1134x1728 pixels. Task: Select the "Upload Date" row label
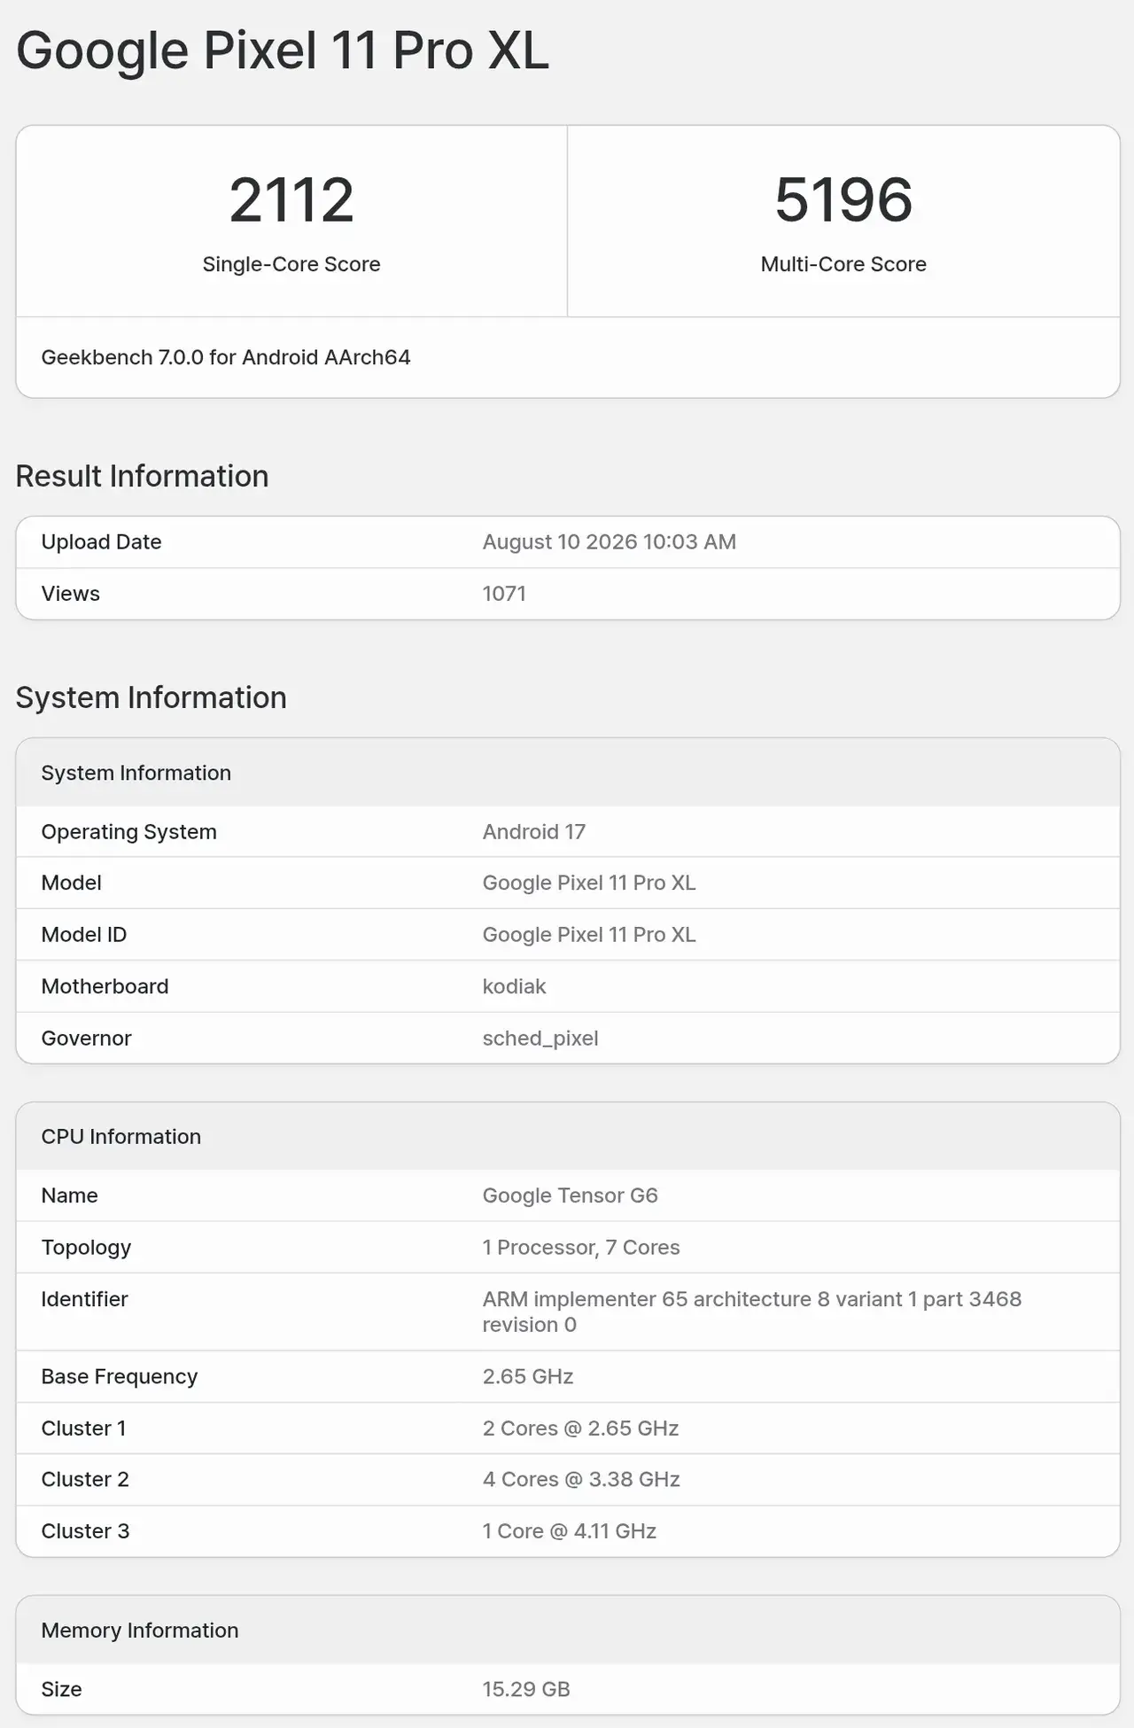[x=101, y=542]
